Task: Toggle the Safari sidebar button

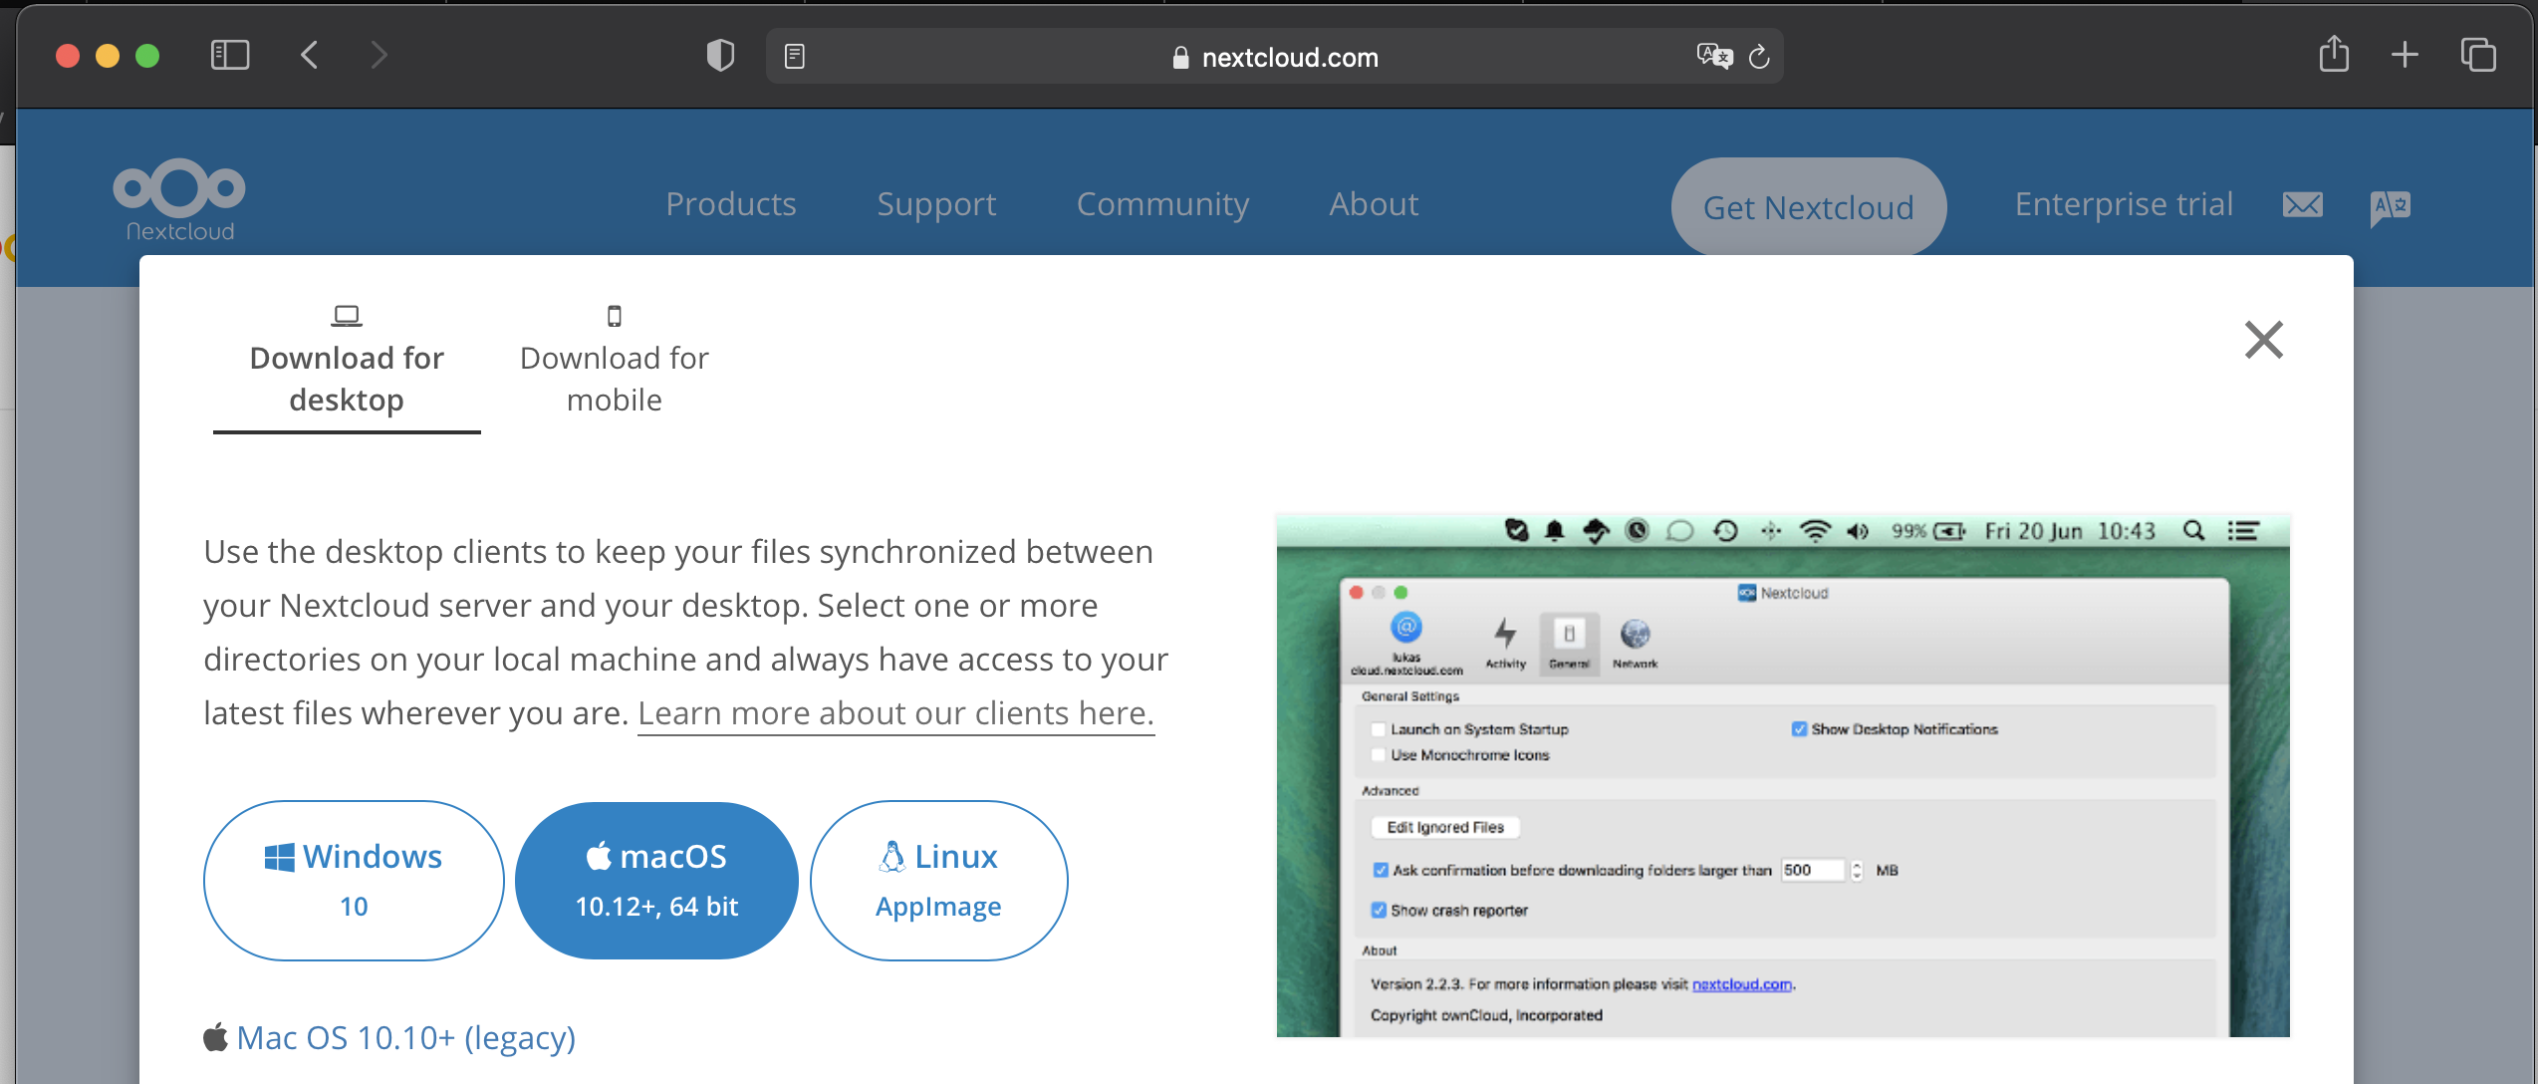Action: pyautogui.click(x=230, y=55)
